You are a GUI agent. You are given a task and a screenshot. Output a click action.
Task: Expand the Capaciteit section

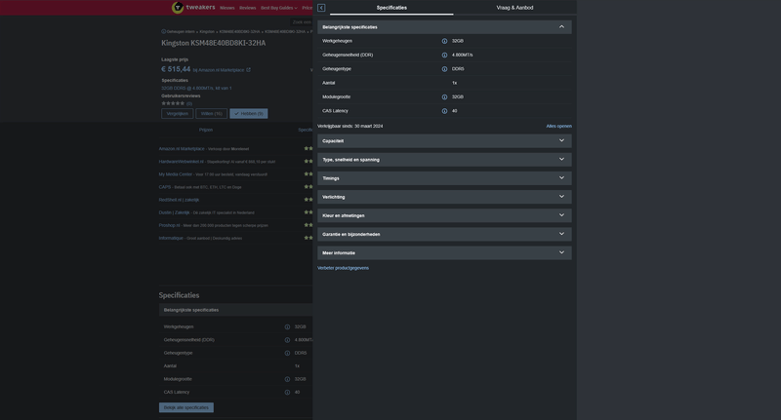[561, 141]
